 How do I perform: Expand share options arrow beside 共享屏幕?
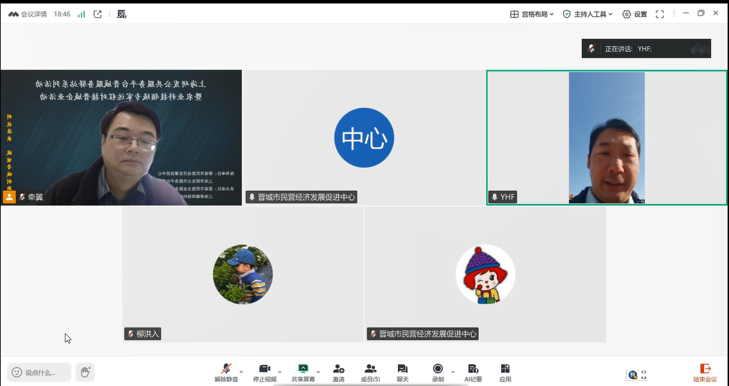318,371
